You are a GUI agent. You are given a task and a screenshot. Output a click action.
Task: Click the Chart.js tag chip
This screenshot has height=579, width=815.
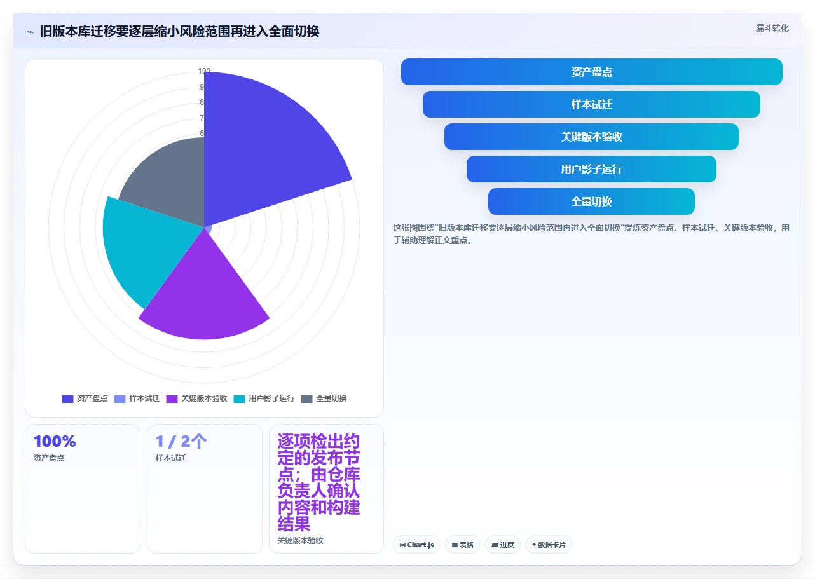pos(416,545)
